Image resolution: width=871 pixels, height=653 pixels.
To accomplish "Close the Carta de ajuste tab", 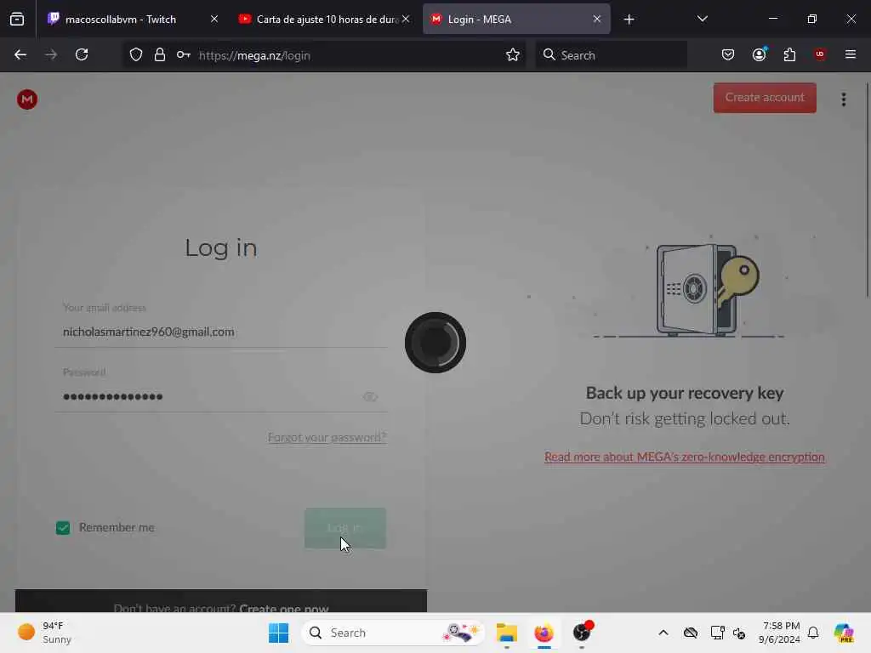I will tap(406, 20).
